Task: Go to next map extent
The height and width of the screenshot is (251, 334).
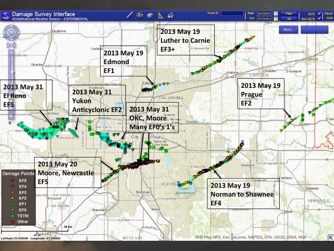Action: coord(14,45)
